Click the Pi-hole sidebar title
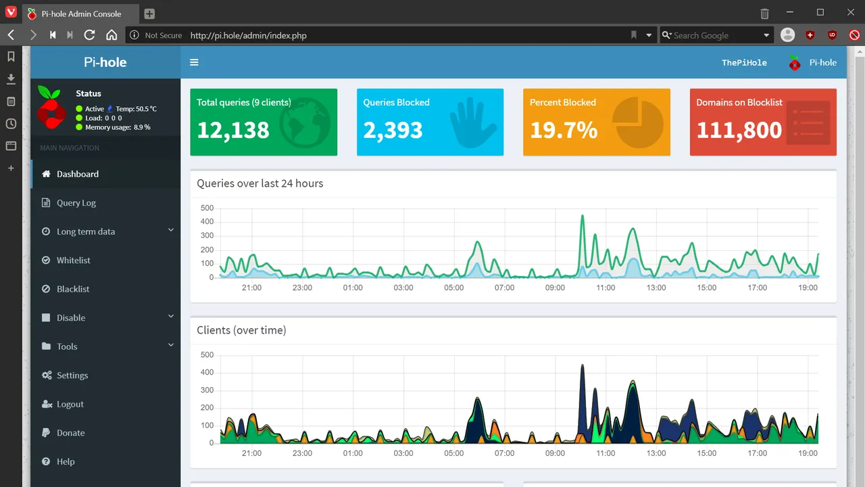Viewport: 865px width, 487px height. tap(105, 62)
